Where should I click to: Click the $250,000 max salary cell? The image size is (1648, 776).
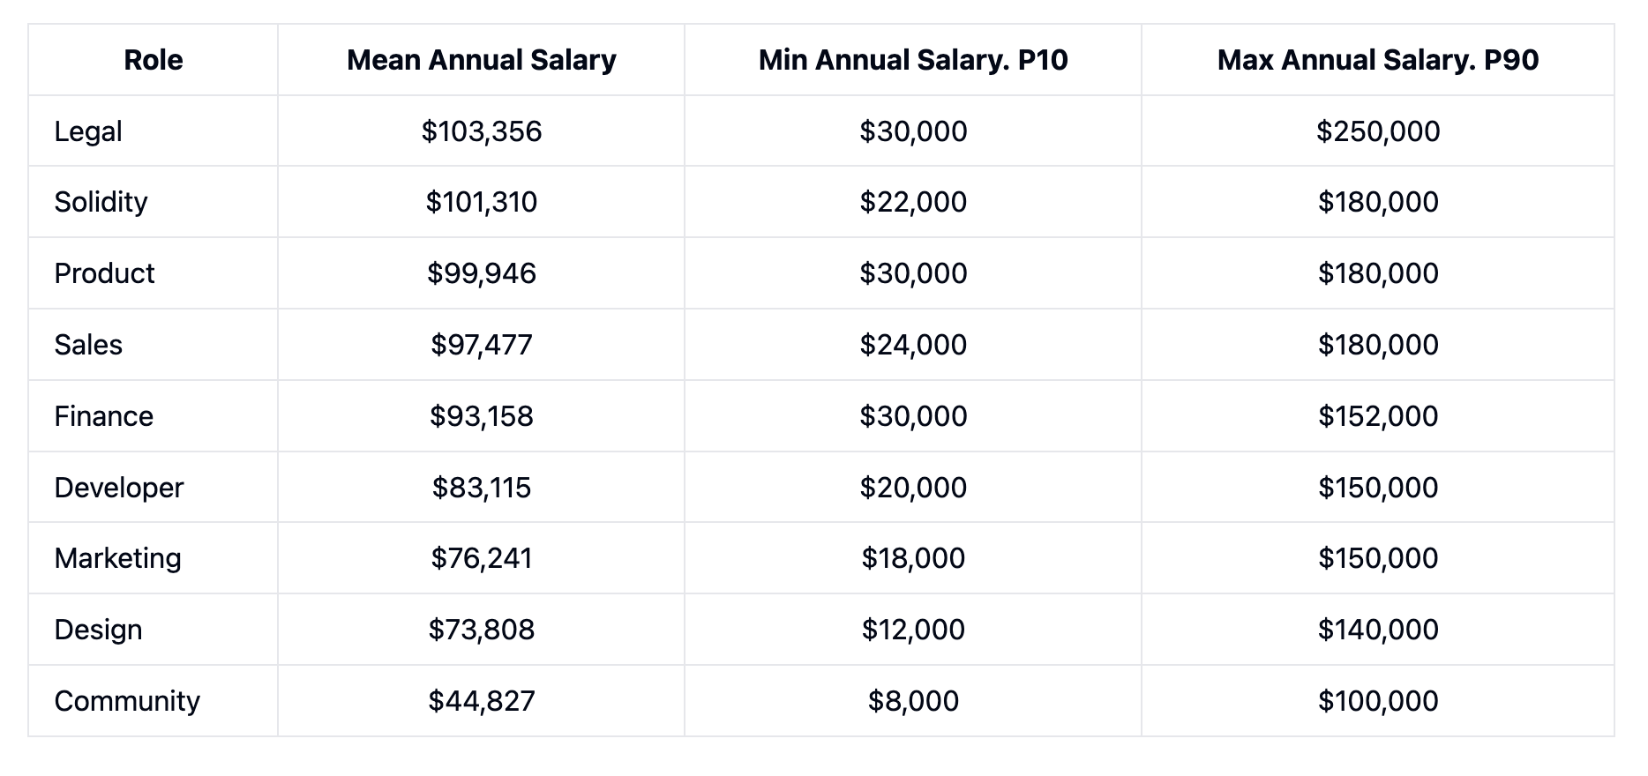[1378, 131]
